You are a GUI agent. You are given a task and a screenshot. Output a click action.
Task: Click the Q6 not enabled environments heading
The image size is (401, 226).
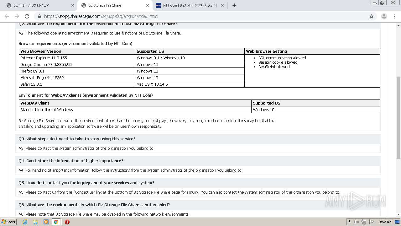click(94, 205)
